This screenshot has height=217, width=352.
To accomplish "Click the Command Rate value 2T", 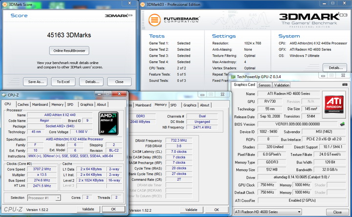I will coord(179,179).
